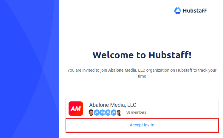The width and height of the screenshot is (223, 138).
Task: Click the Hubstaff wordmark text
Action: coord(195,10)
